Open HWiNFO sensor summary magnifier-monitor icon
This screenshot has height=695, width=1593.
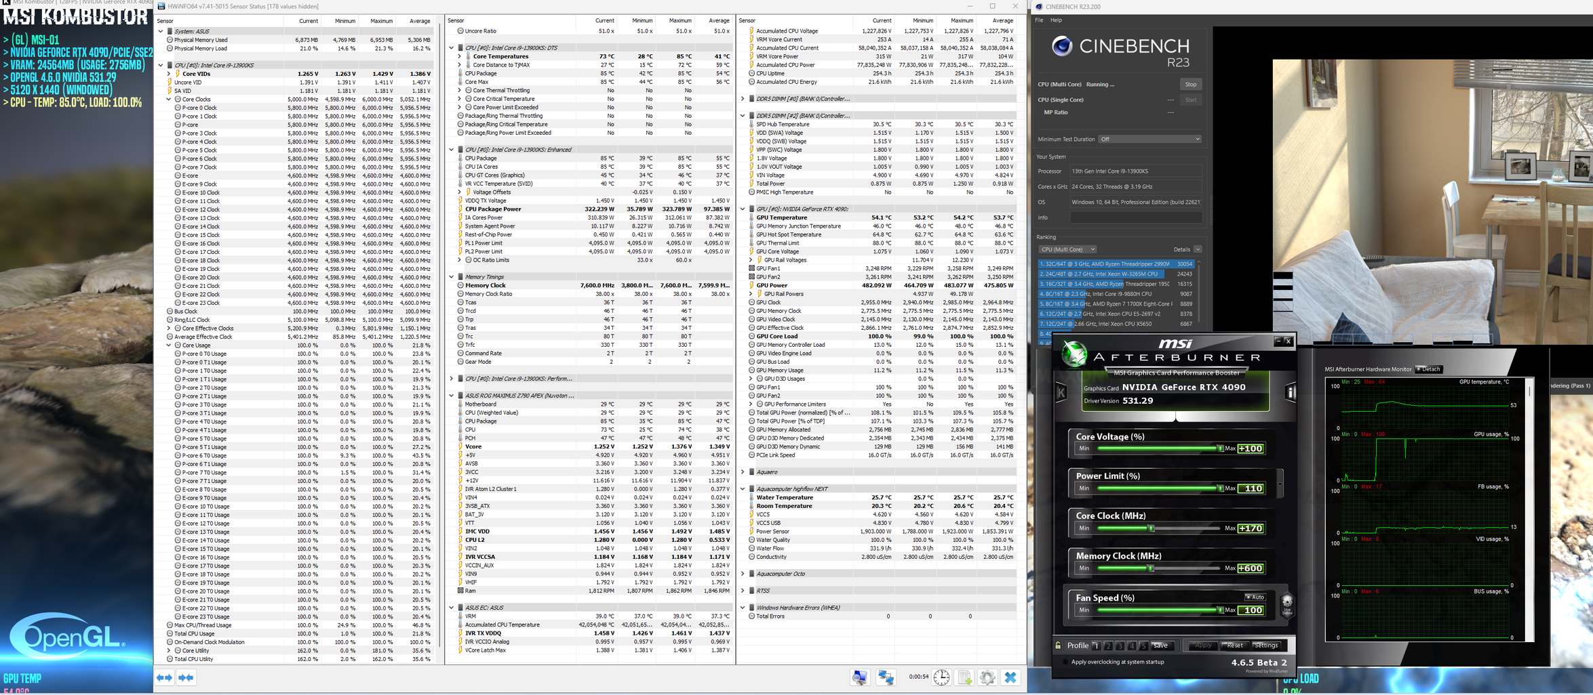click(x=860, y=677)
